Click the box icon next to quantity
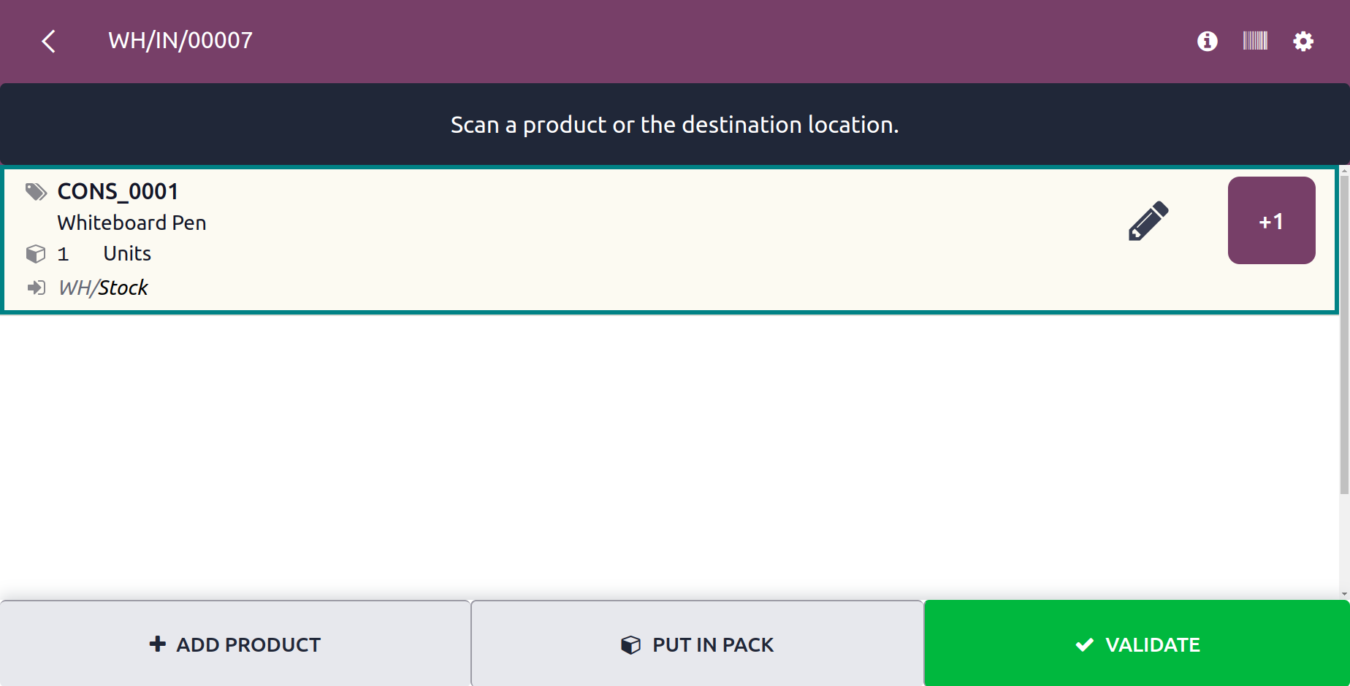The width and height of the screenshot is (1350, 686). click(x=36, y=254)
